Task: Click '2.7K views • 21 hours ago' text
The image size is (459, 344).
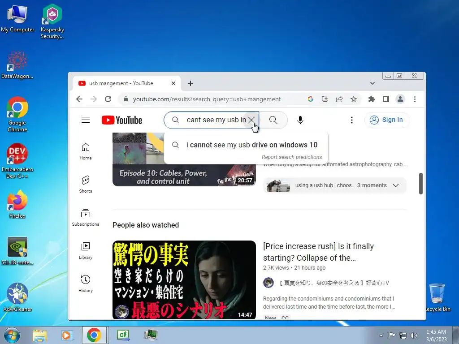Action: pyautogui.click(x=294, y=268)
